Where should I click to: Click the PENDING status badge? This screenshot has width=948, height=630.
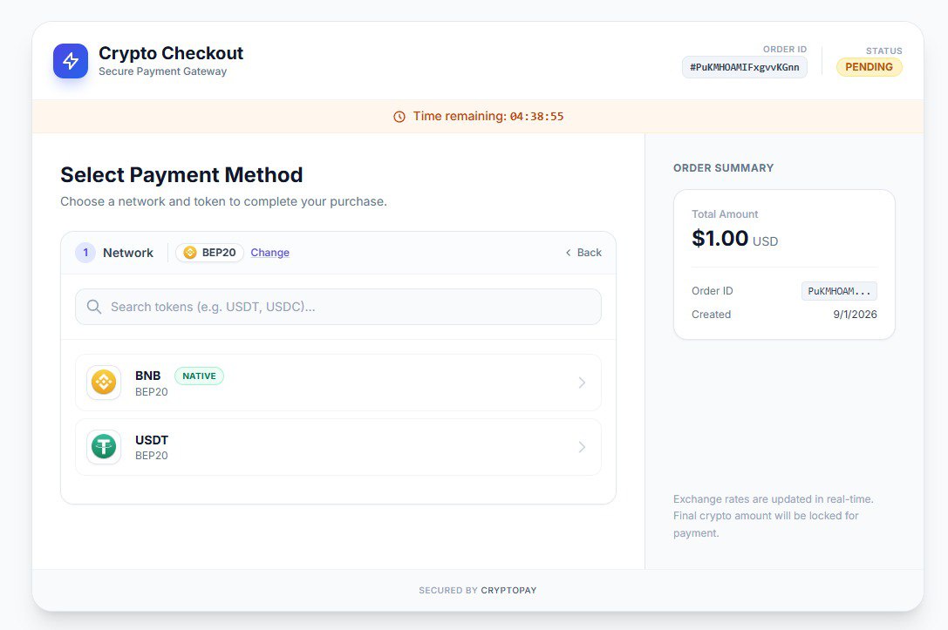[869, 67]
